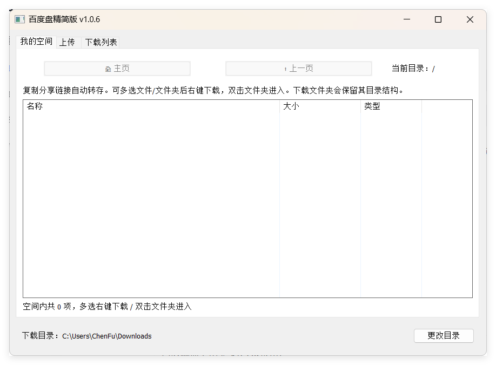Close the 百度盘精简版 window

[470, 19]
